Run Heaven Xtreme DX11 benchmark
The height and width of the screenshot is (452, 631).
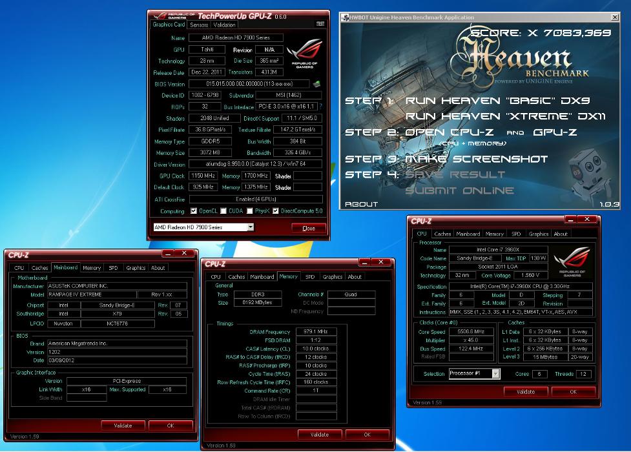(x=506, y=116)
